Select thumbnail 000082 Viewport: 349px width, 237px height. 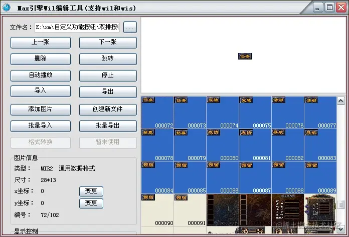[288, 145]
